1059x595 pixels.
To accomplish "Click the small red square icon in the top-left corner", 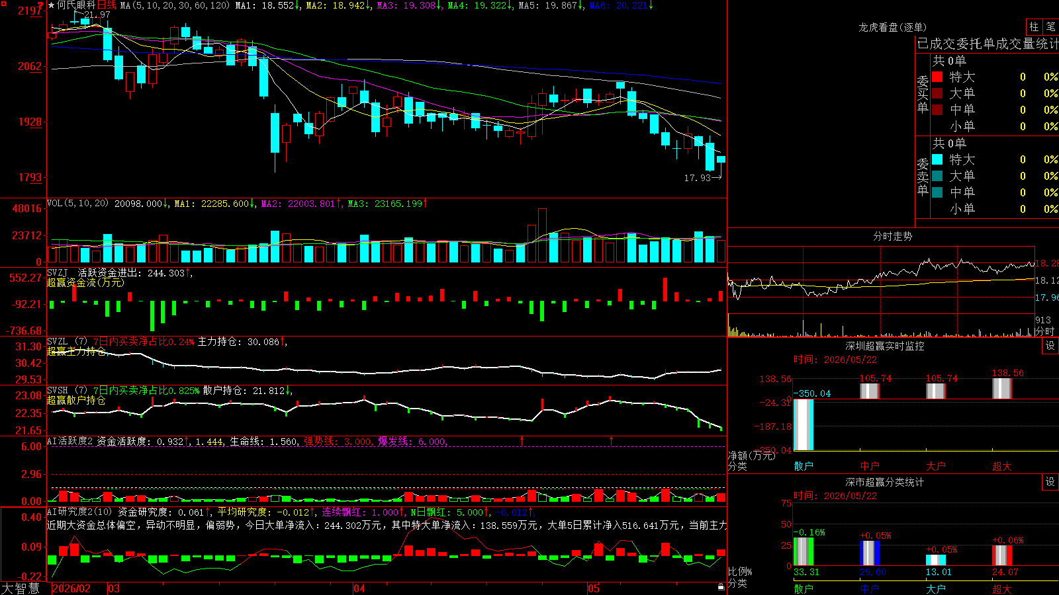I will point(3,4).
